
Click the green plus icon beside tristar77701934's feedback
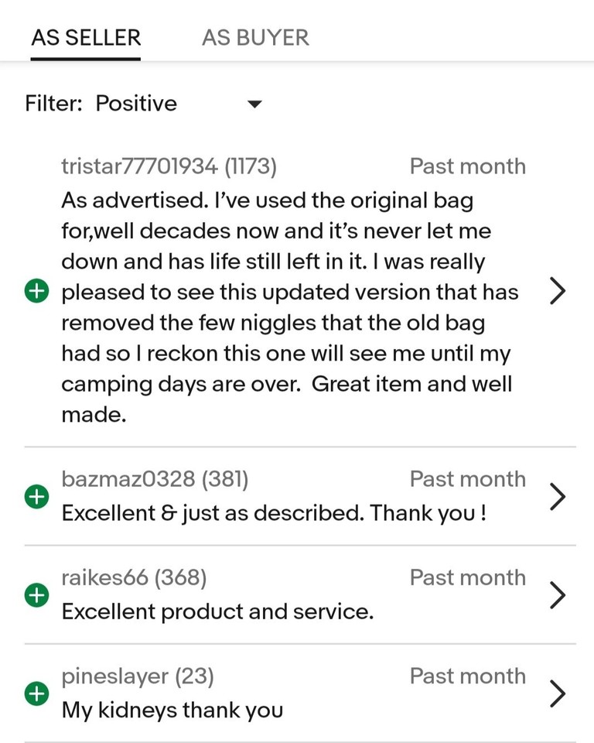click(36, 292)
